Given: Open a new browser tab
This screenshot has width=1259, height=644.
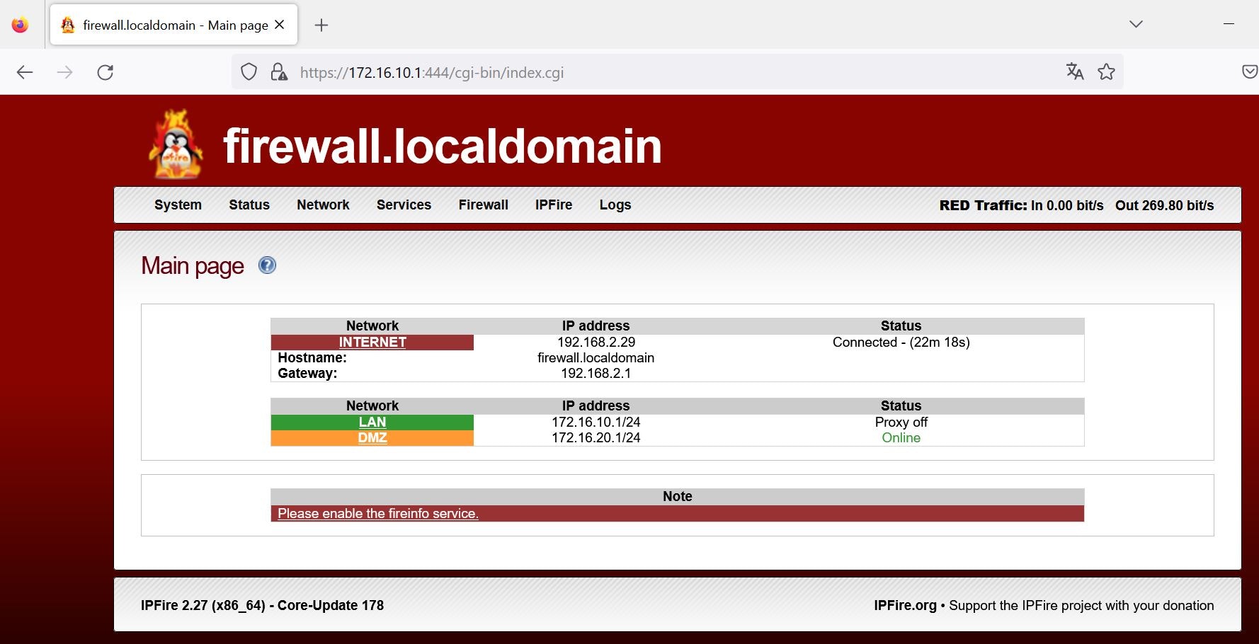Looking at the screenshot, I should [x=321, y=25].
